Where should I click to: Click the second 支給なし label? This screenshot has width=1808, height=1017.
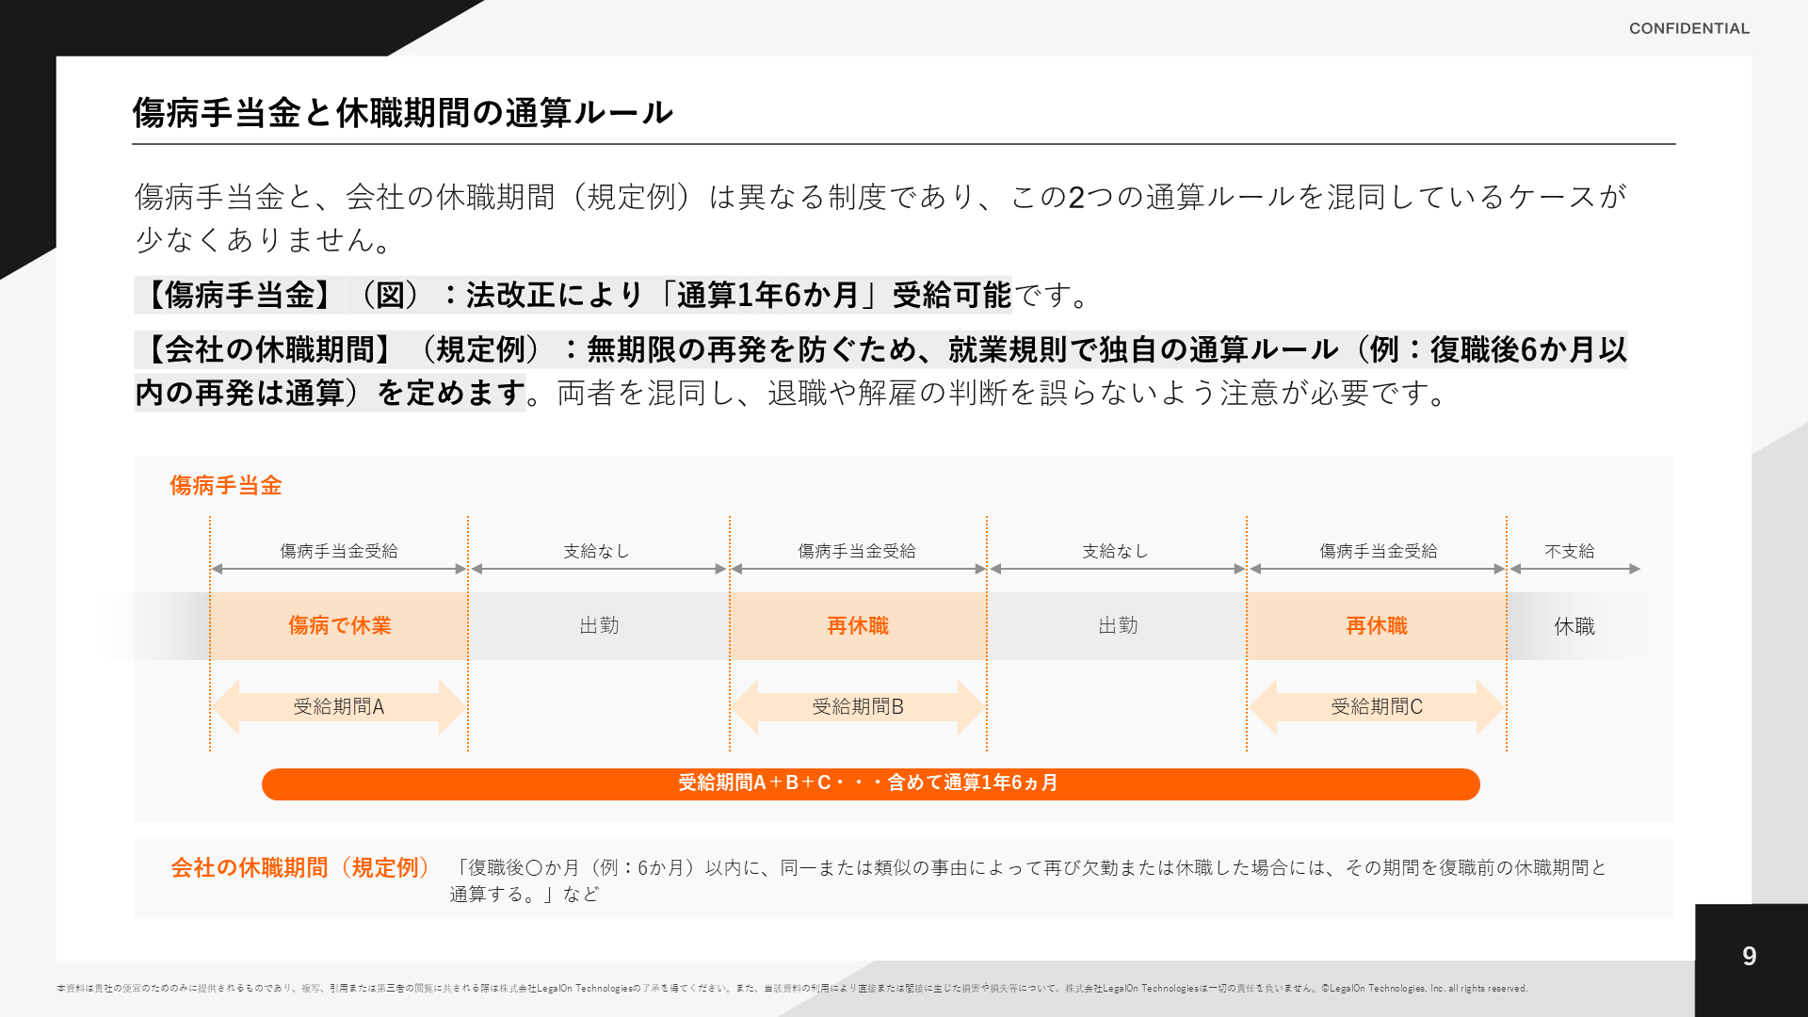[1115, 552]
